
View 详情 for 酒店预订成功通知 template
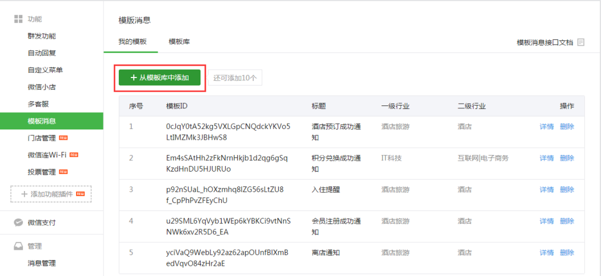547,127
